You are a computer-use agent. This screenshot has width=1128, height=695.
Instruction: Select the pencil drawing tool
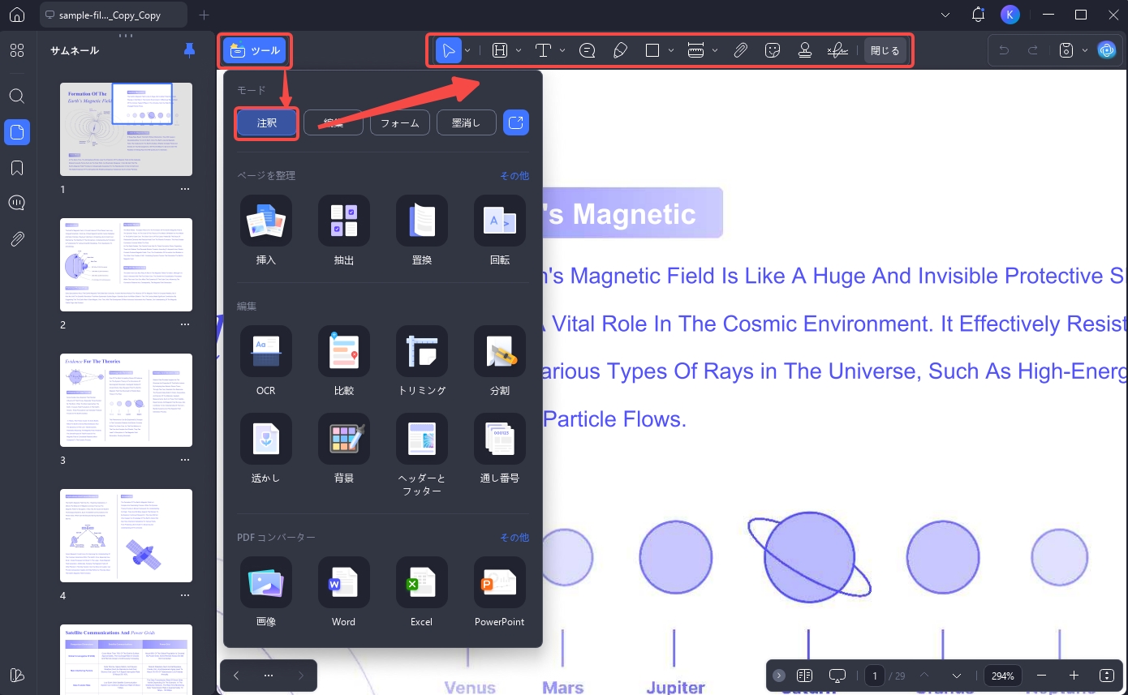[x=620, y=50]
